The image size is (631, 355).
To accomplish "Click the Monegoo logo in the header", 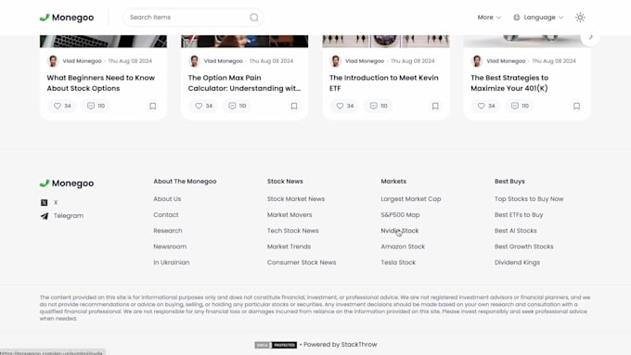I will pyautogui.click(x=67, y=18).
